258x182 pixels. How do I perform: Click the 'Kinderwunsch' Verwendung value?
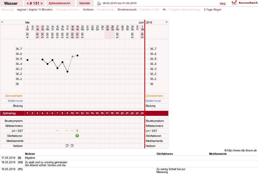coord(127,9)
